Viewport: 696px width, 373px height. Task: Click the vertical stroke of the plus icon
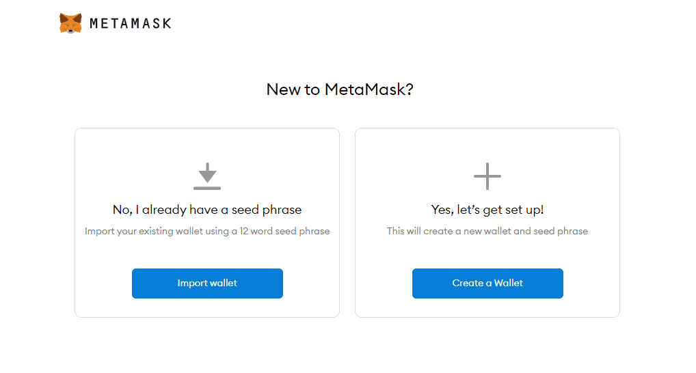487,168
